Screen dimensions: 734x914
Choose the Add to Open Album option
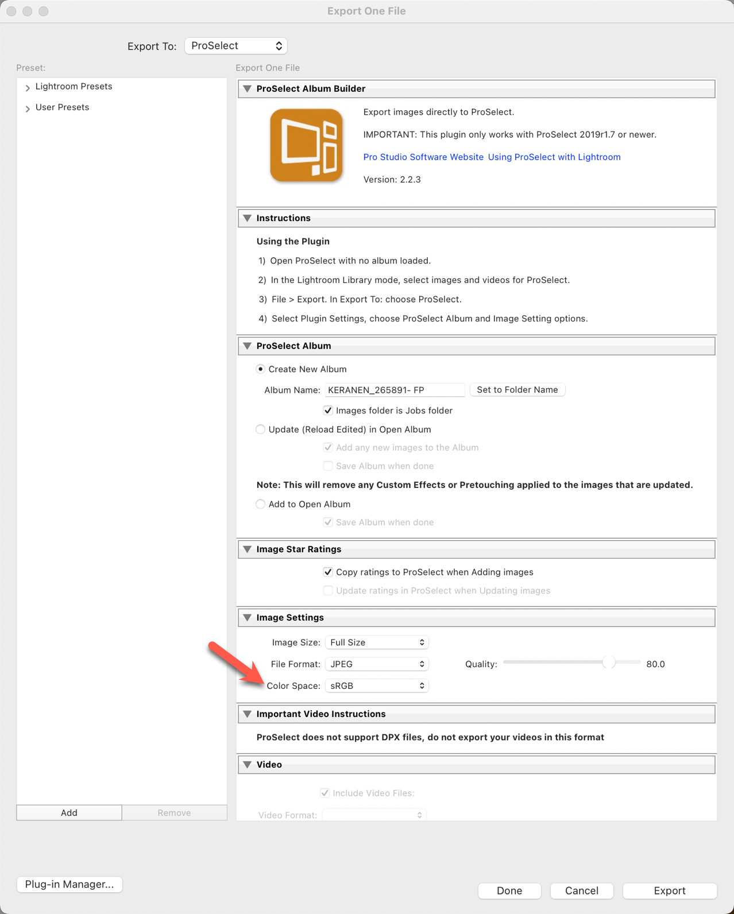[x=261, y=504]
